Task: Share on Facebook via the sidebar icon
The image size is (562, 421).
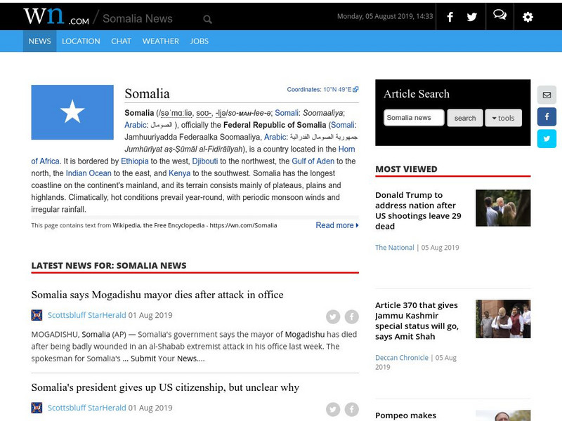Action: (x=547, y=116)
